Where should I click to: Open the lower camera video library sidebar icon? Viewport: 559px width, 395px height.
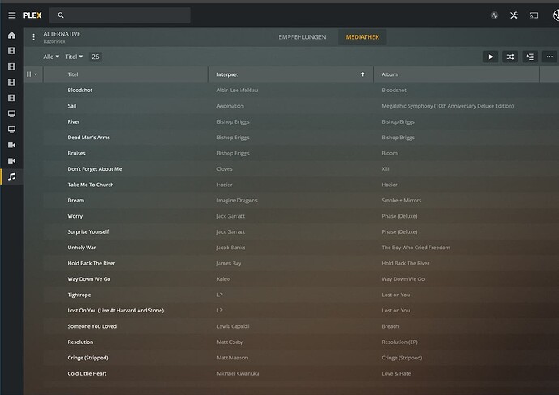point(12,160)
